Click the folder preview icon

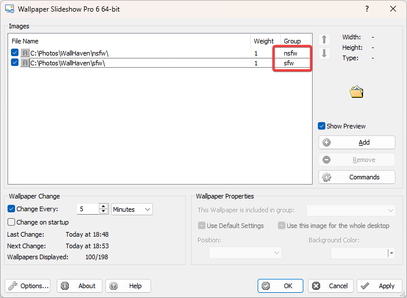(357, 91)
